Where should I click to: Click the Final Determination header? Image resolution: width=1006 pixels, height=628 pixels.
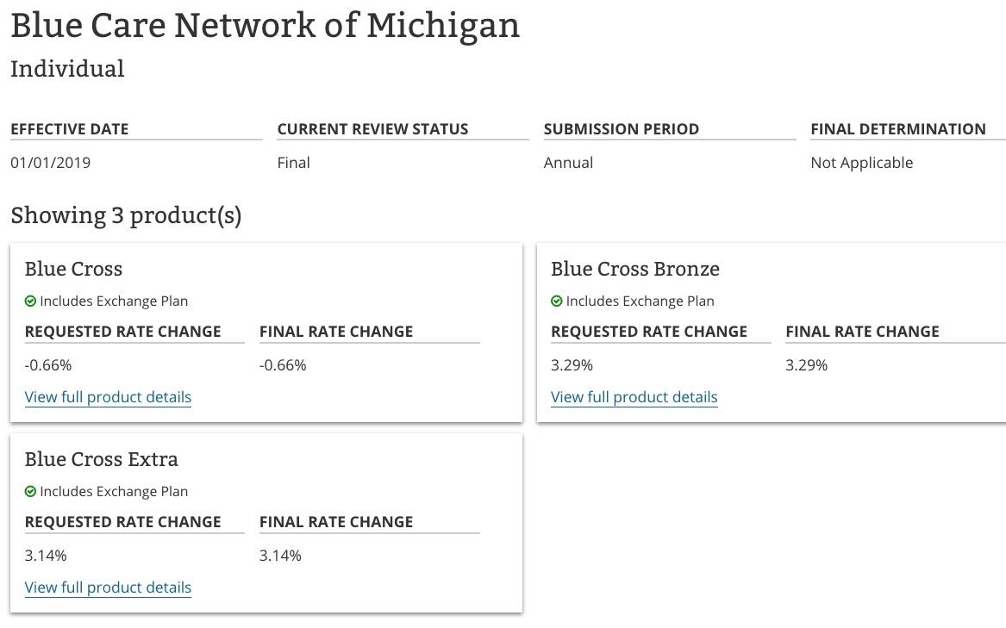tap(897, 129)
